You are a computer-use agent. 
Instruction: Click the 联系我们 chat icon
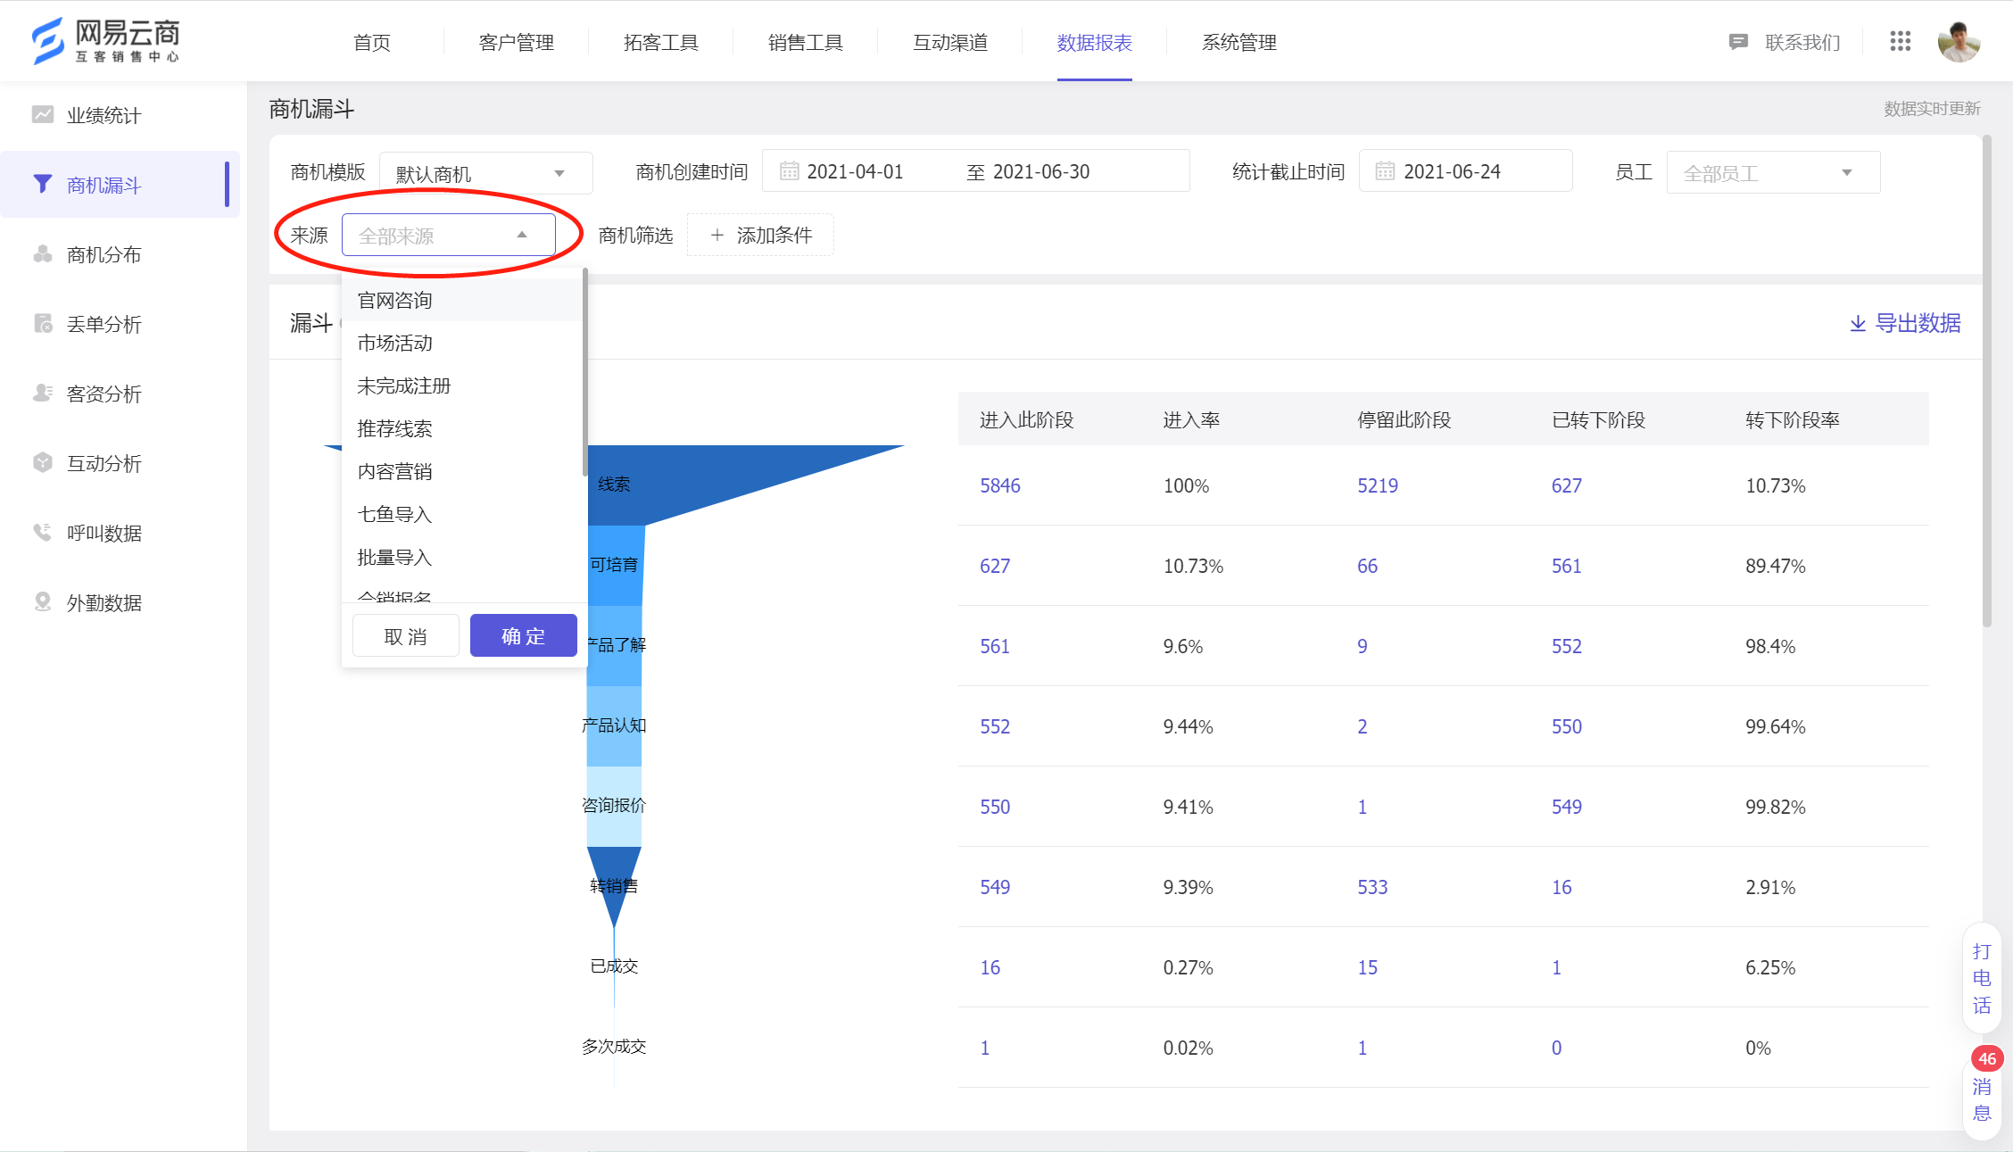(x=1737, y=42)
